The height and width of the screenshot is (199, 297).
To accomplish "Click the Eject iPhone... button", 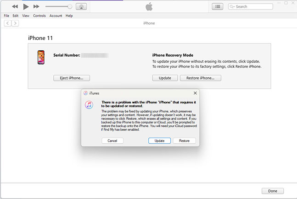I will (72, 78).
